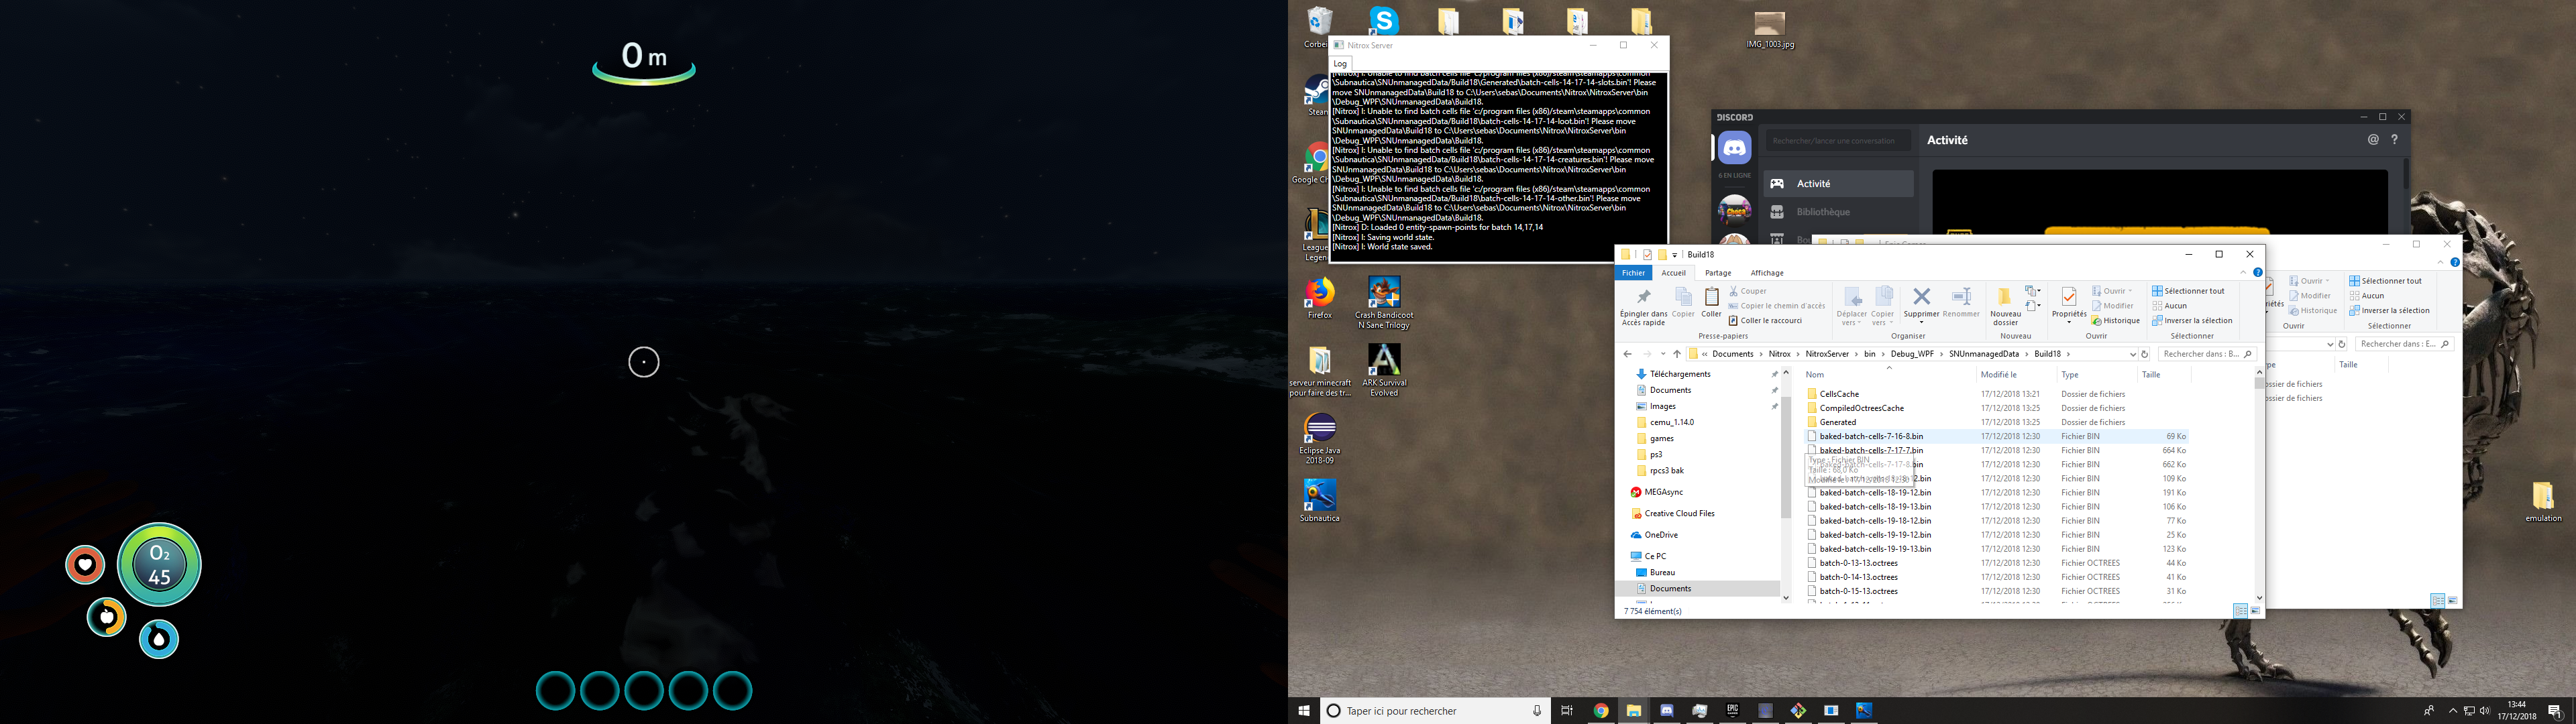The height and width of the screenshot is (724, 2576).
Task: Open the address bar history dropdown
Action: pyautogui.click(x=2132, y=354)
